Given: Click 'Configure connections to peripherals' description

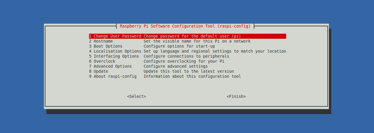Looking at the screenshot, I should pyautogui.click(x=186, y=56).
